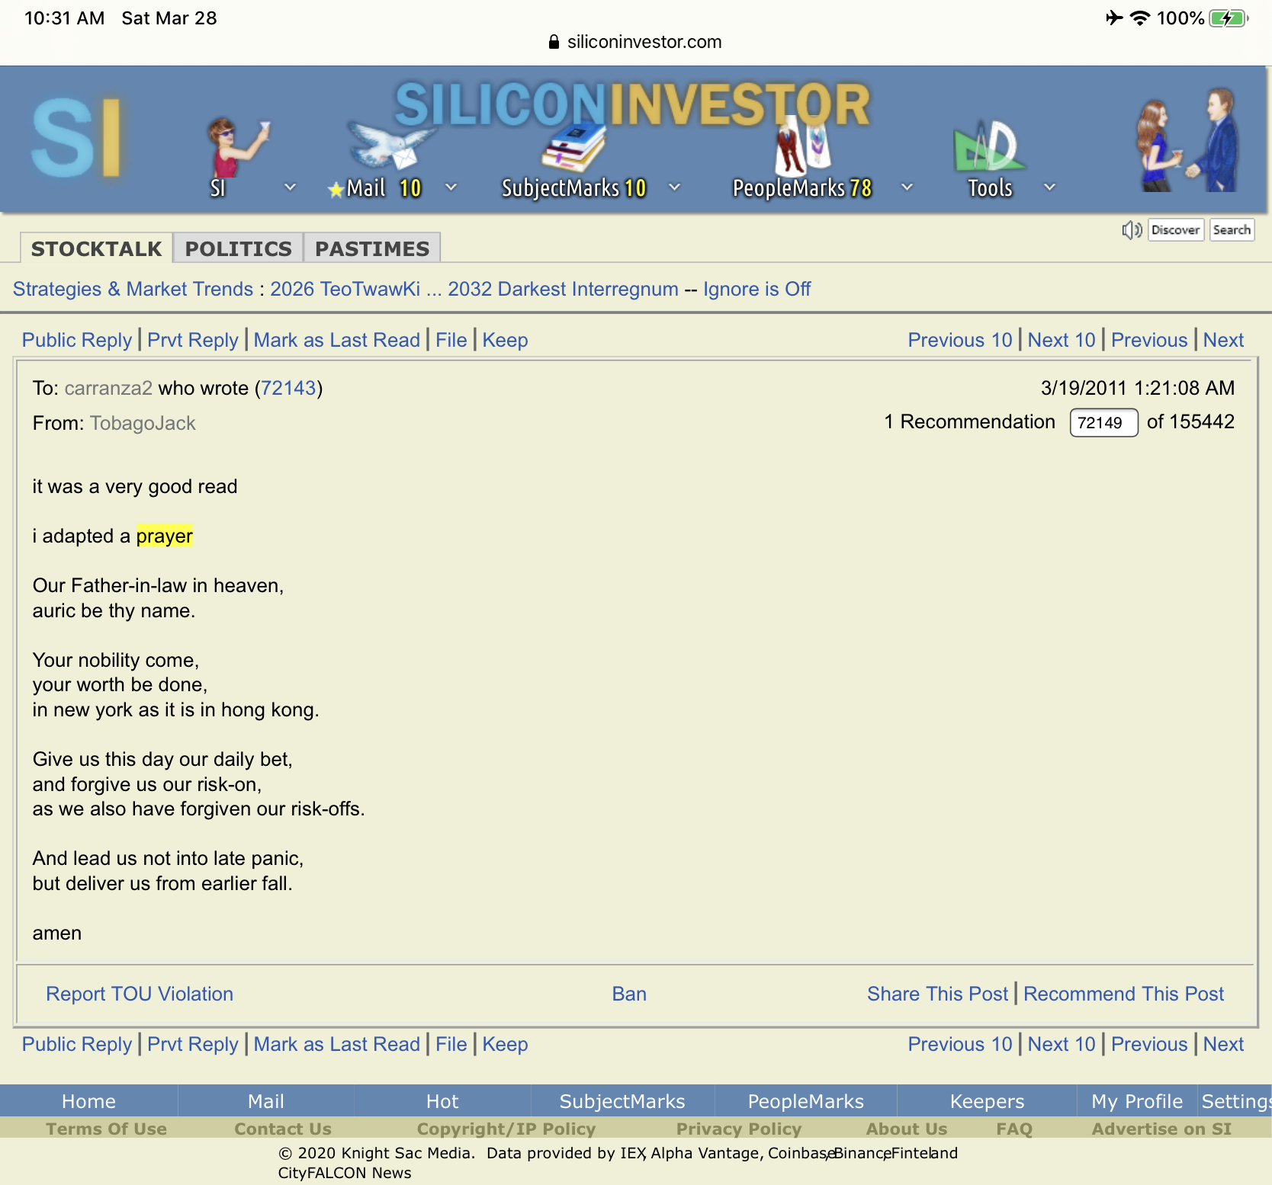Click the top Prvt Reply link
Screen dimensions: 1272x1185
click(x=193, y=340)
